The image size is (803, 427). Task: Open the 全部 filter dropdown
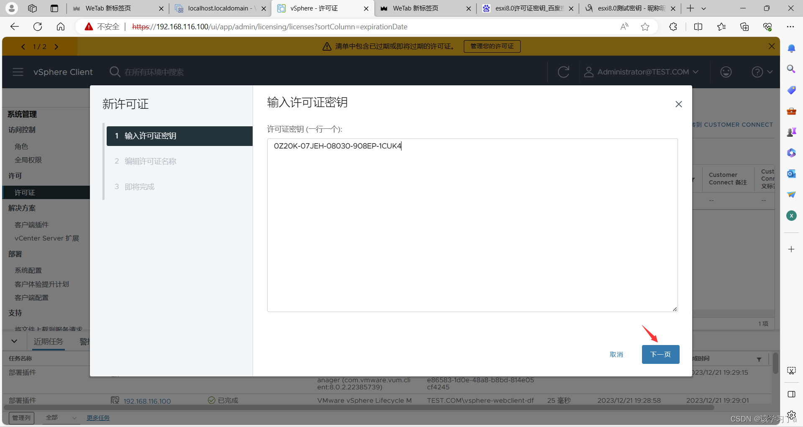click(61, 417)
